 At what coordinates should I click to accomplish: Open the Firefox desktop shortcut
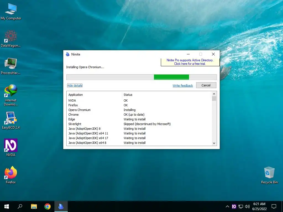click(x=11, y=175)
